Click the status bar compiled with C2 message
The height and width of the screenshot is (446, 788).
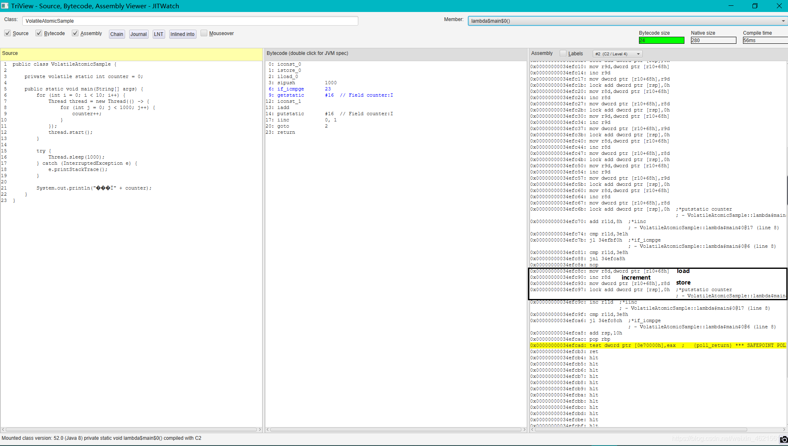point(102,438)
